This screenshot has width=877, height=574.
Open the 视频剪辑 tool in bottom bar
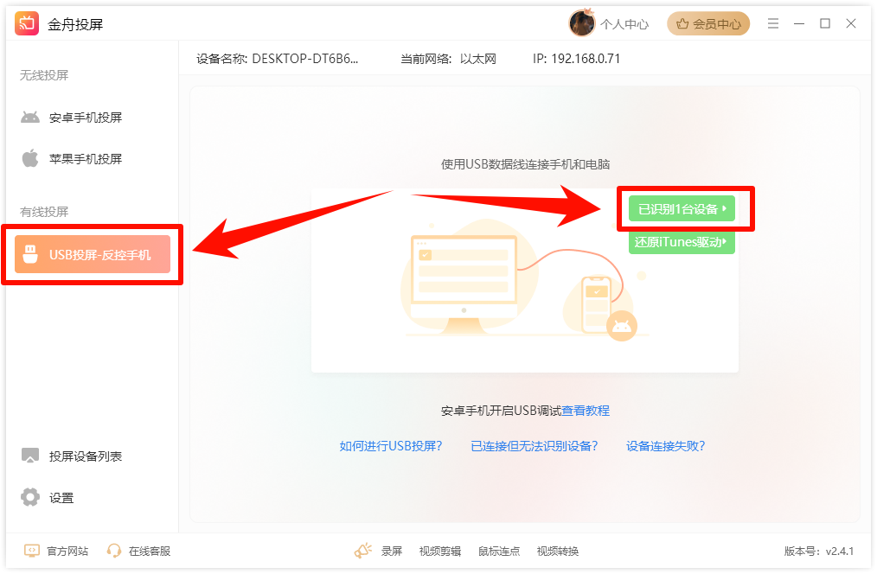click(x=440, y=552)
